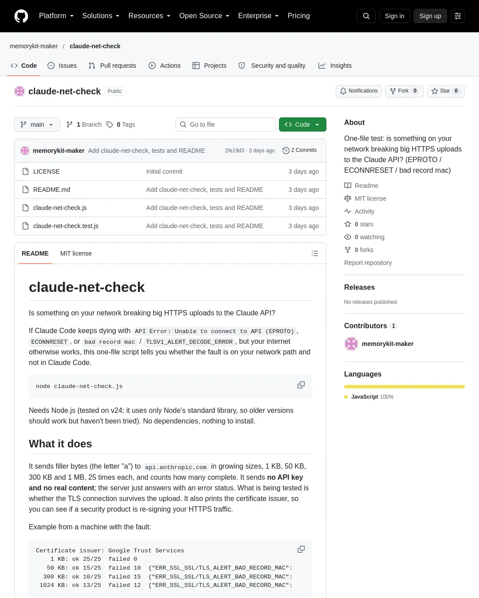This screenshot has width=479, height=598.
Task: Expand the Platform menu
Action: pos(56,16)
